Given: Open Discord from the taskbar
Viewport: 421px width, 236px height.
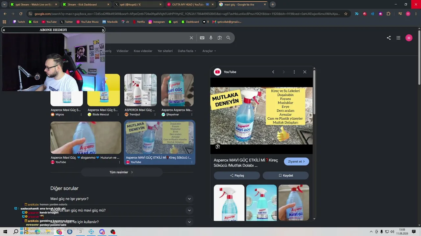Looking at the screenshot, I should click(x=102, y=232).
